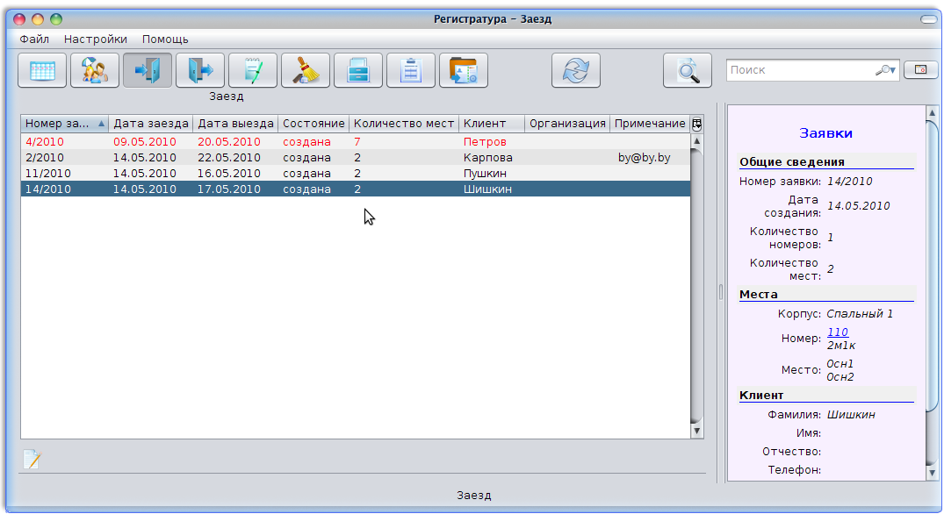
Task: Select the check-in (Заезд) door icon
Action: 148,70
